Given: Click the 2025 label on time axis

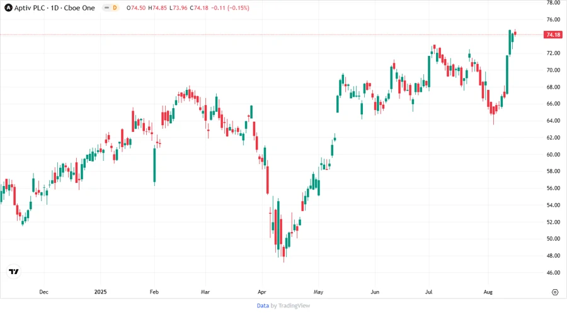Looking at the screenshot, I should point(101,292).
